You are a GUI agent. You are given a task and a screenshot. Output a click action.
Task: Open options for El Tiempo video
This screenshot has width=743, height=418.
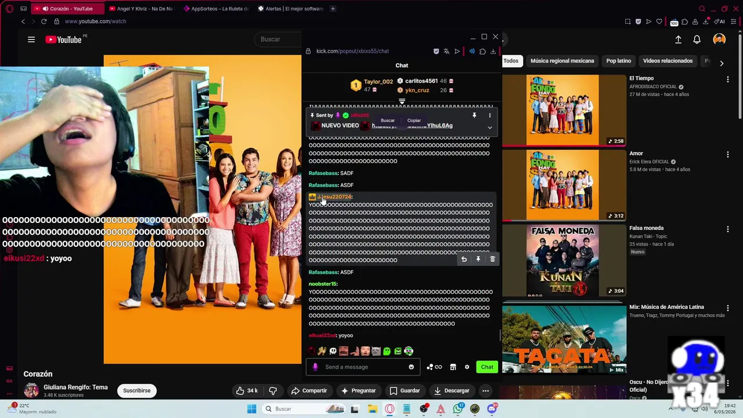(727, 79)
